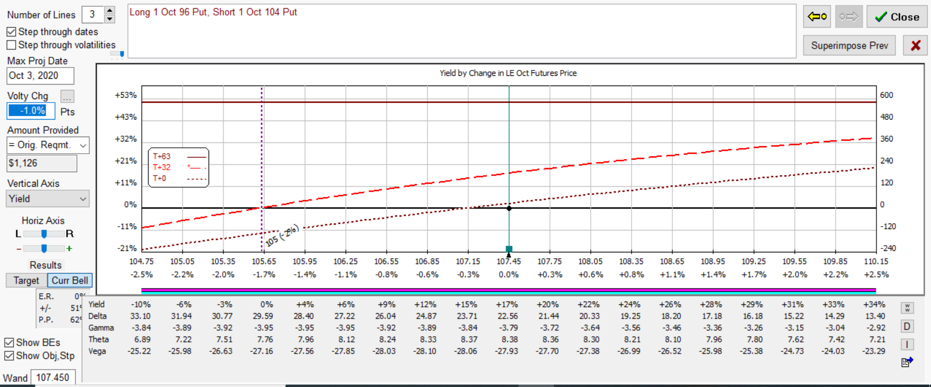Click the green plus zoom icon
Viewport: 931px width, 387px height.
tap(69, 248)
